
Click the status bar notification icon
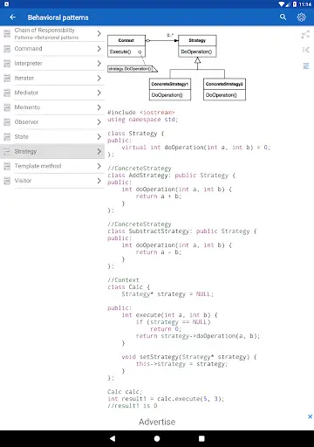(6, 4)
